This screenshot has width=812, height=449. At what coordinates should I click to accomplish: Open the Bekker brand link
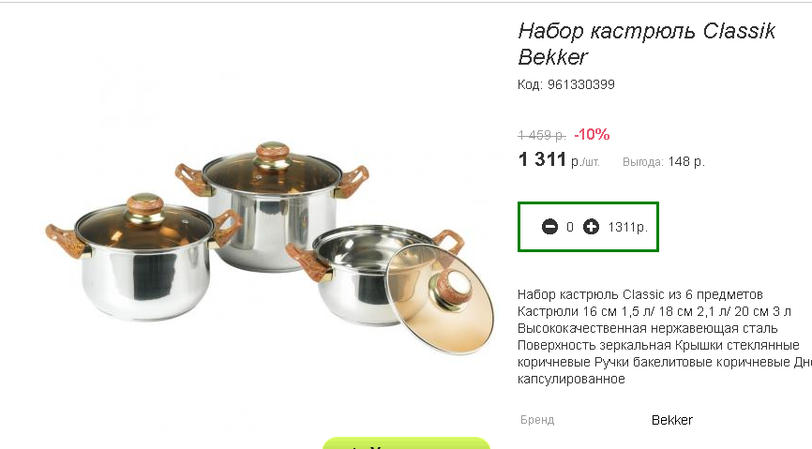tap(671, 420)
